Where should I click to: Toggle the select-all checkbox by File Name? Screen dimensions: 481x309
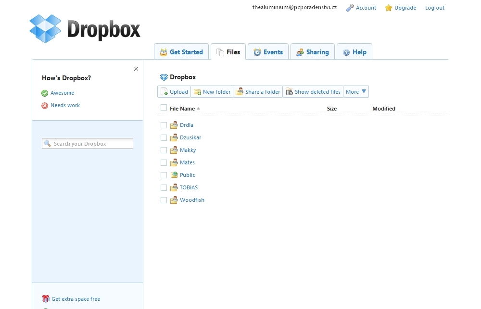pos(164,108)
